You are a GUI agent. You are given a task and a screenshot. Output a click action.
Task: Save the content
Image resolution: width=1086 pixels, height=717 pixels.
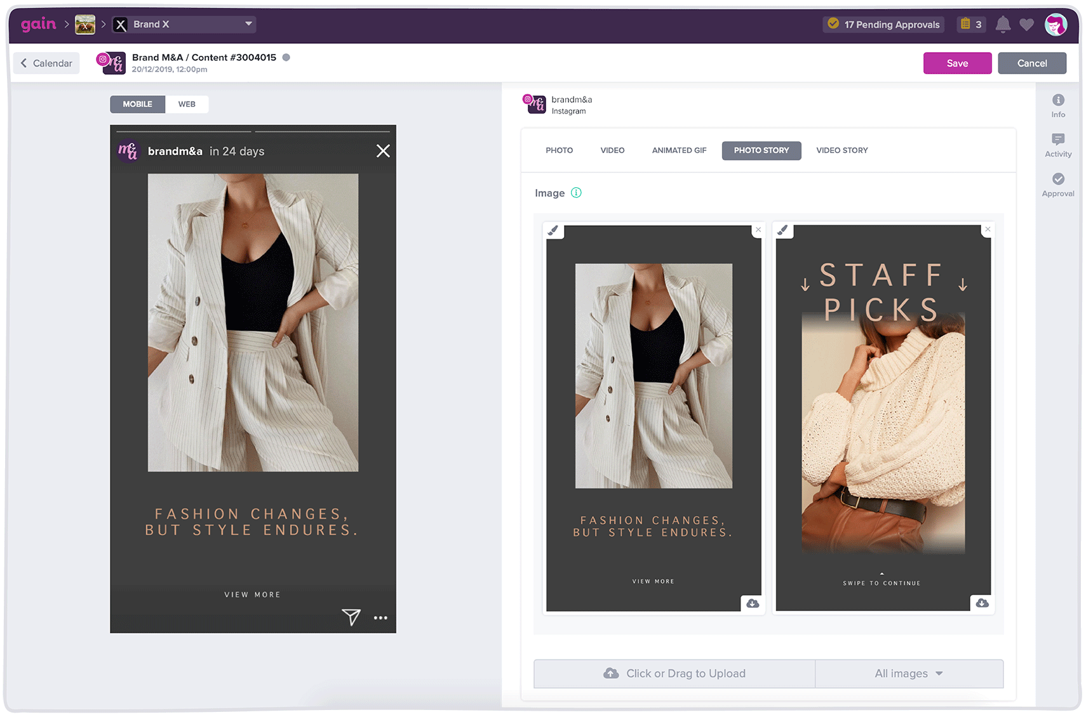[x=957, y=63]
